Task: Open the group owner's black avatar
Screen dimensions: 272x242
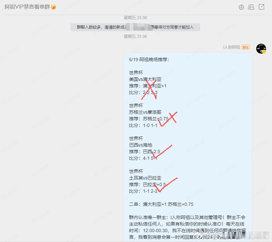Action: 261,49
